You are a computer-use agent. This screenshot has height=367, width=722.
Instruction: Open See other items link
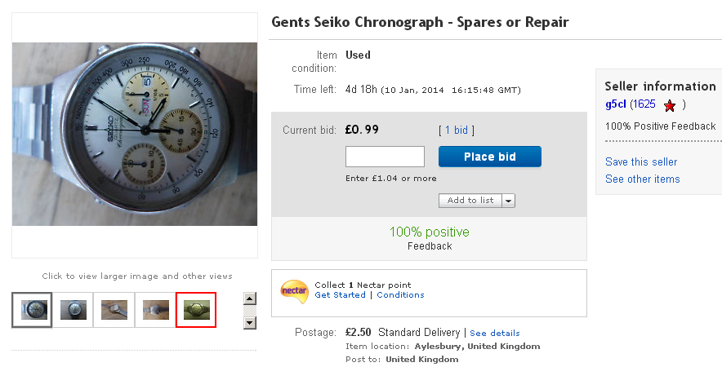coord(642,179)
